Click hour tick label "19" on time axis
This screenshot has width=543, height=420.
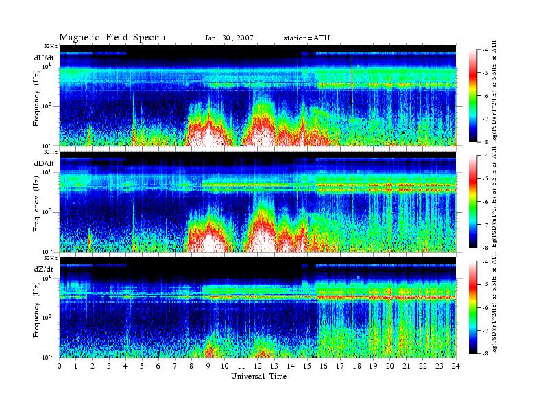[x=373, y=366]
